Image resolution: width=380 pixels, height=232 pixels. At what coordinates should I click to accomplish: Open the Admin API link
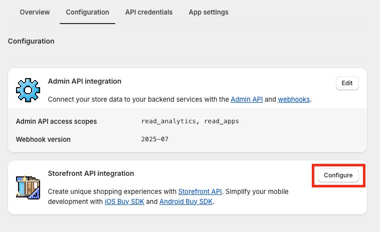247,99
